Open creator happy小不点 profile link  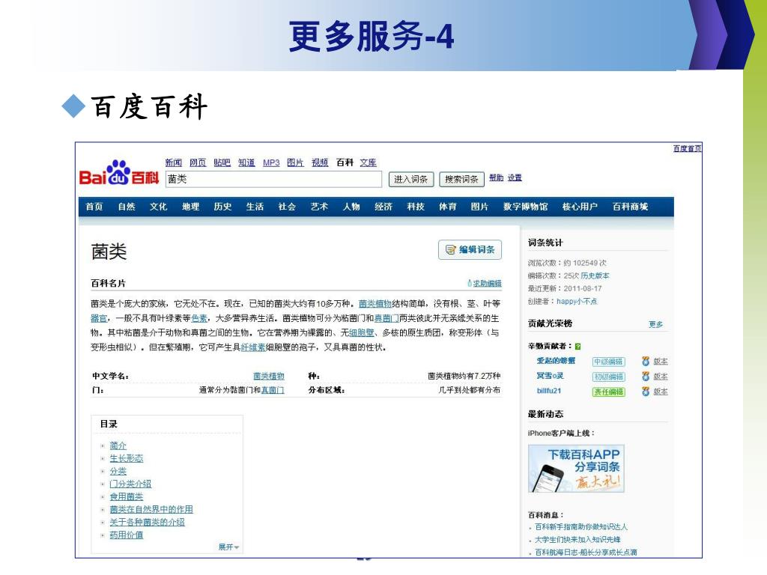click(577, 301)
